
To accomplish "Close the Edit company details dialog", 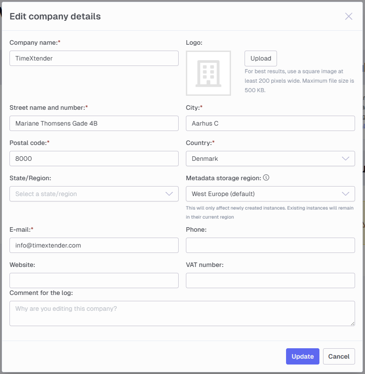I will pyautogui.click(x=349, y=16).
